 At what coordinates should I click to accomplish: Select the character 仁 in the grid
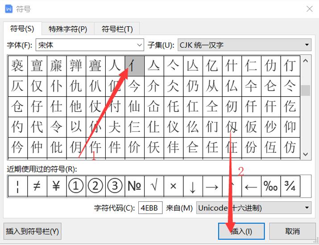click(251, 66)
